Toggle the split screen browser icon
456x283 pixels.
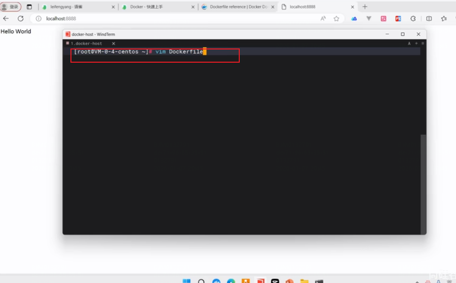[429, 18]
